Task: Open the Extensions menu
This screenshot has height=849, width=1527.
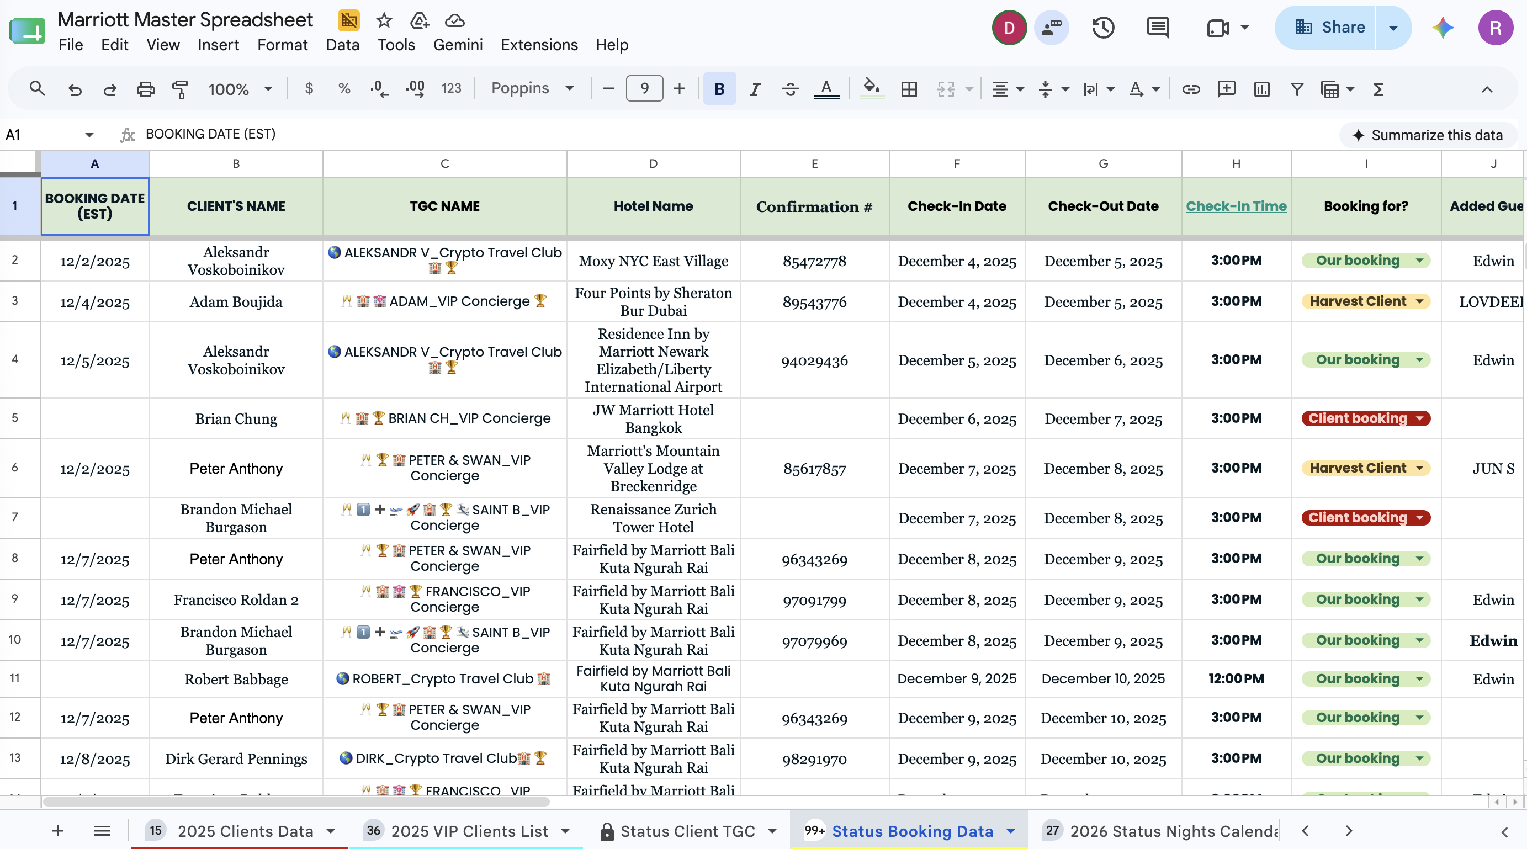Action: [539, 45]
